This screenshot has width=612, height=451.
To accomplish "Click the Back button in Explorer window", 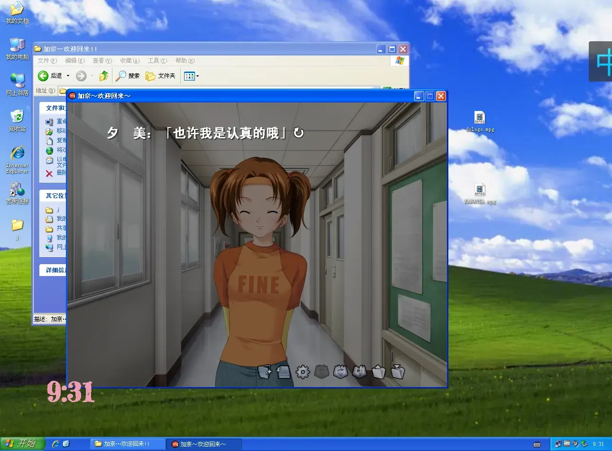I will 50,76.
